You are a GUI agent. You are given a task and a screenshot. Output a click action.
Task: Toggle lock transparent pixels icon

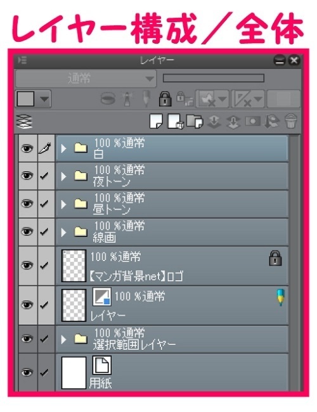184,98
